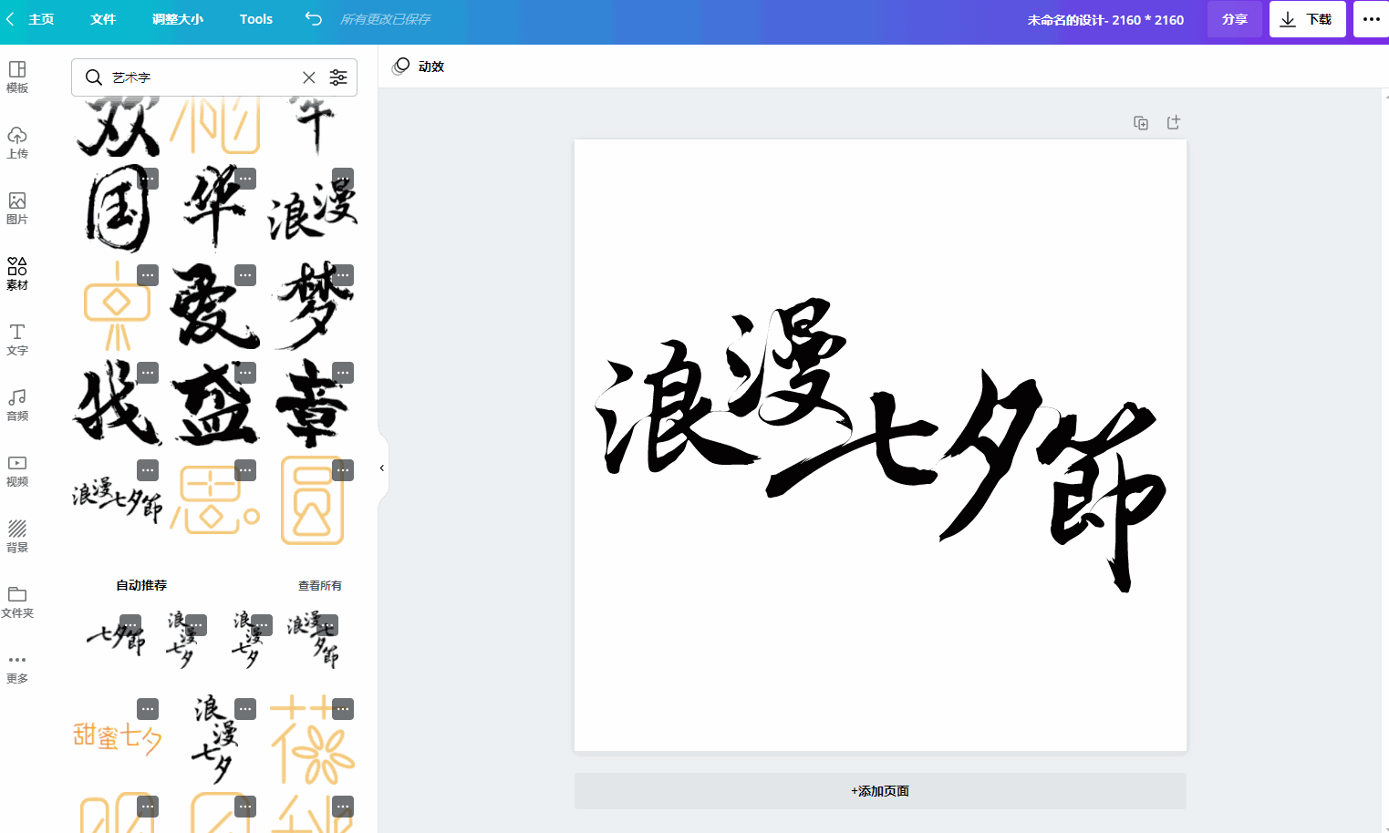This screenshot has height=833, width=1389.
Task: Open the top-right overflow menu
Action: click(1373, 18)
